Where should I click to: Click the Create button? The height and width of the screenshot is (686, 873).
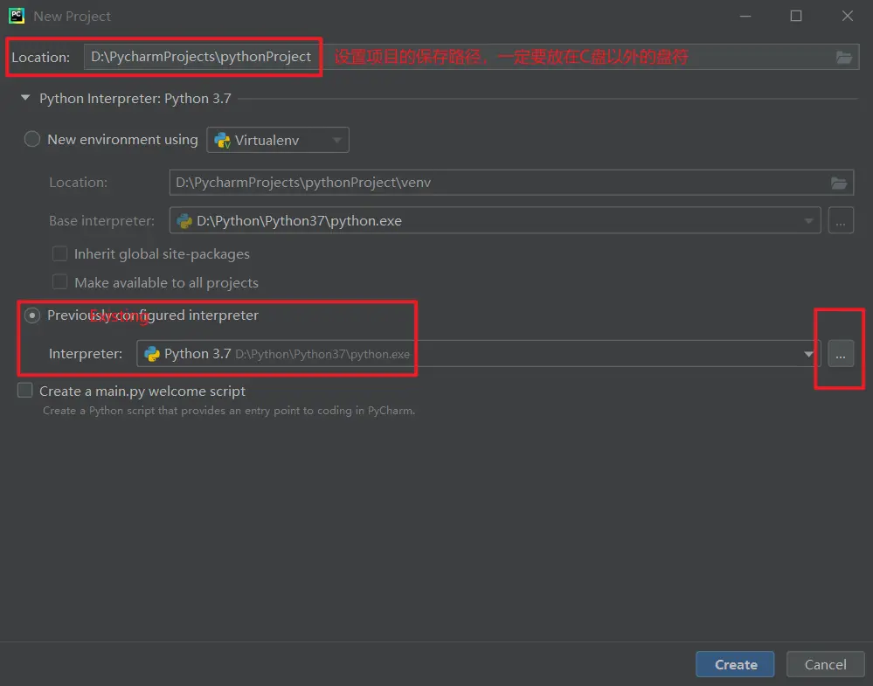[x=735, y=664]
